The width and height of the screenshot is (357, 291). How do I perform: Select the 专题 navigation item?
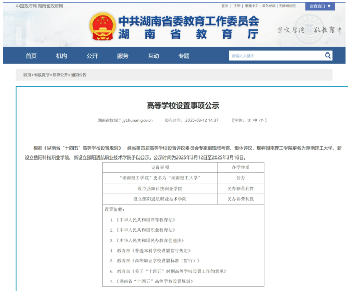(x=184, y=56)
